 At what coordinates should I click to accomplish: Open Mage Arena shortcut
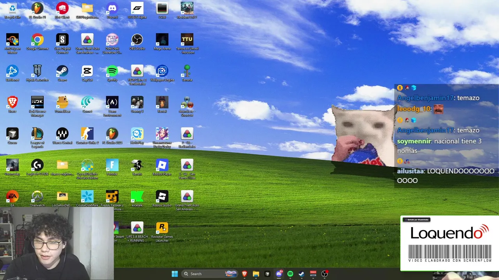click(162, 42)
